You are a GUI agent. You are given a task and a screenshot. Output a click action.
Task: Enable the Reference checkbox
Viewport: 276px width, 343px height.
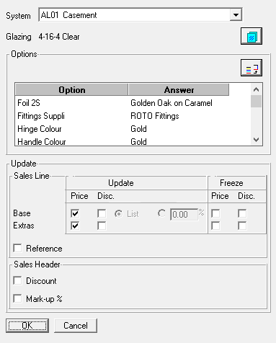(17, 248)
